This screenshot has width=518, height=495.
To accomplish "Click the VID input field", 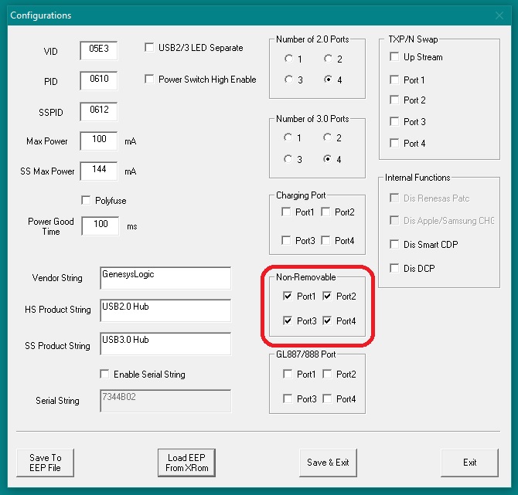I will click(x=98, y=51).
